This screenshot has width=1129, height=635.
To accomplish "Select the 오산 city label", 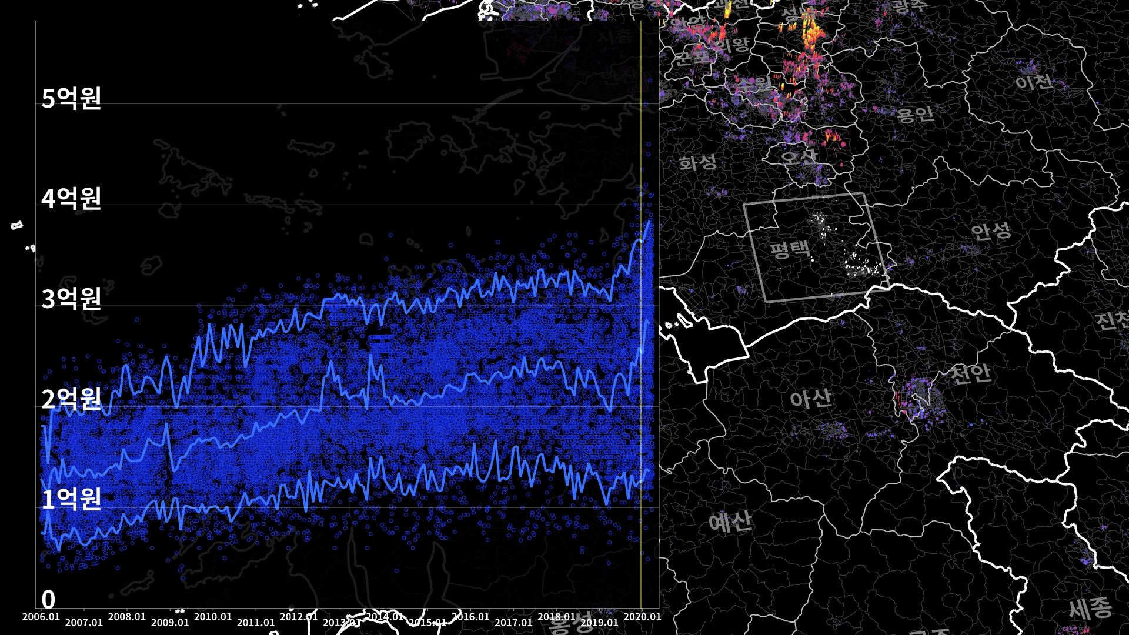I will click(799, 156).
